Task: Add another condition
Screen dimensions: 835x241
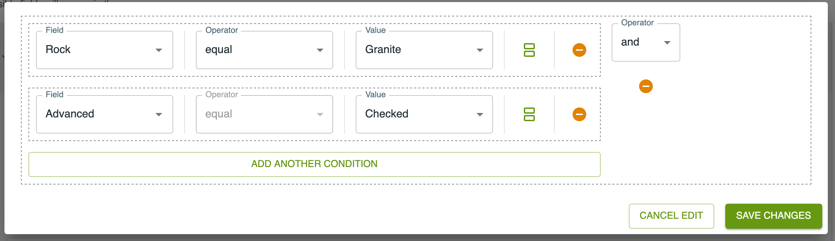Action: tap(314, 164)
